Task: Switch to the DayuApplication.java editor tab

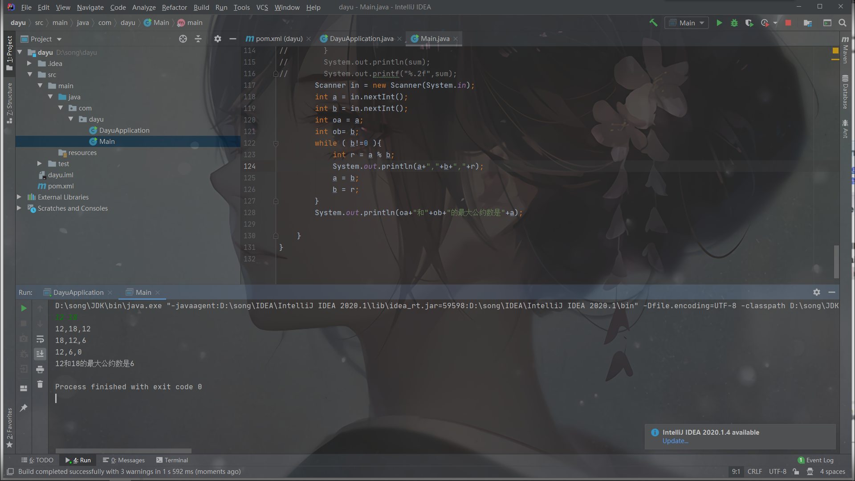Action: [361, 39]
